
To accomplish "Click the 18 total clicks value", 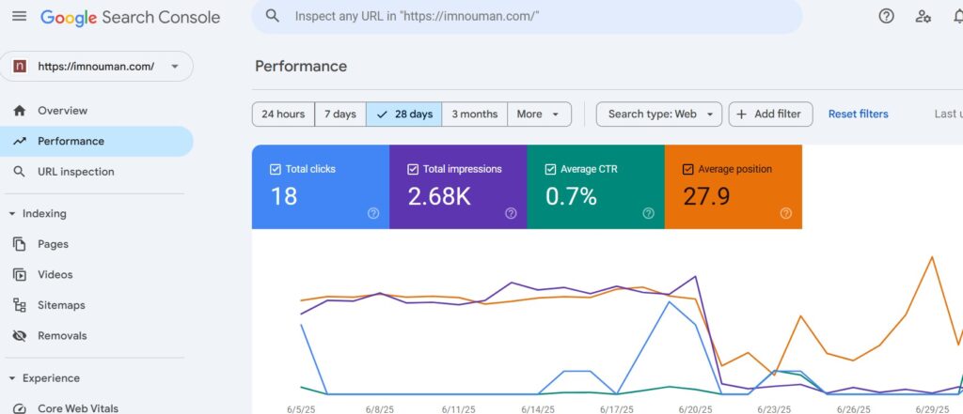I will 284,196.
